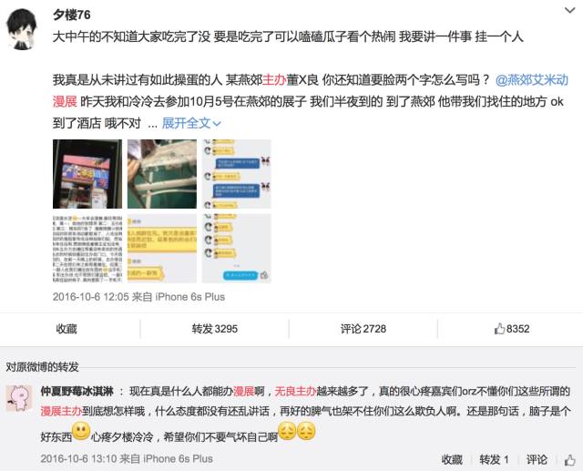
Task: Open the chat screenshot with blue bubbles thumbnail
Action: [237, 174]
